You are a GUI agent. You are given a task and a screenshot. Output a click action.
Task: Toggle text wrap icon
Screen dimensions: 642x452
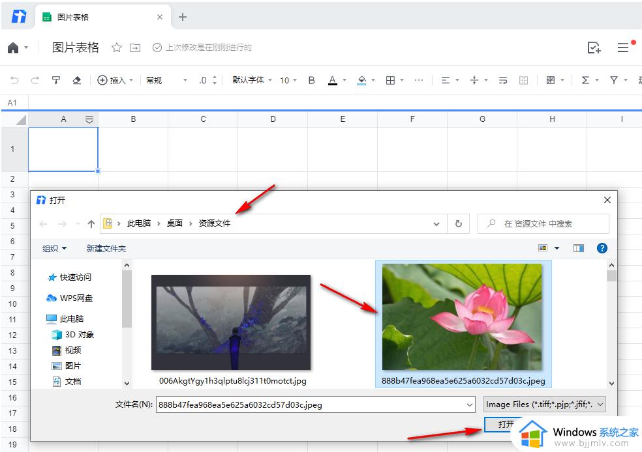(x=503, y=80)
